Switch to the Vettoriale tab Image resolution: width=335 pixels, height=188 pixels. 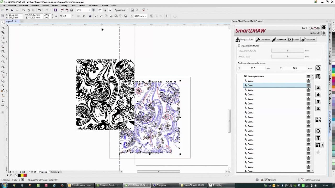point(279,40)
